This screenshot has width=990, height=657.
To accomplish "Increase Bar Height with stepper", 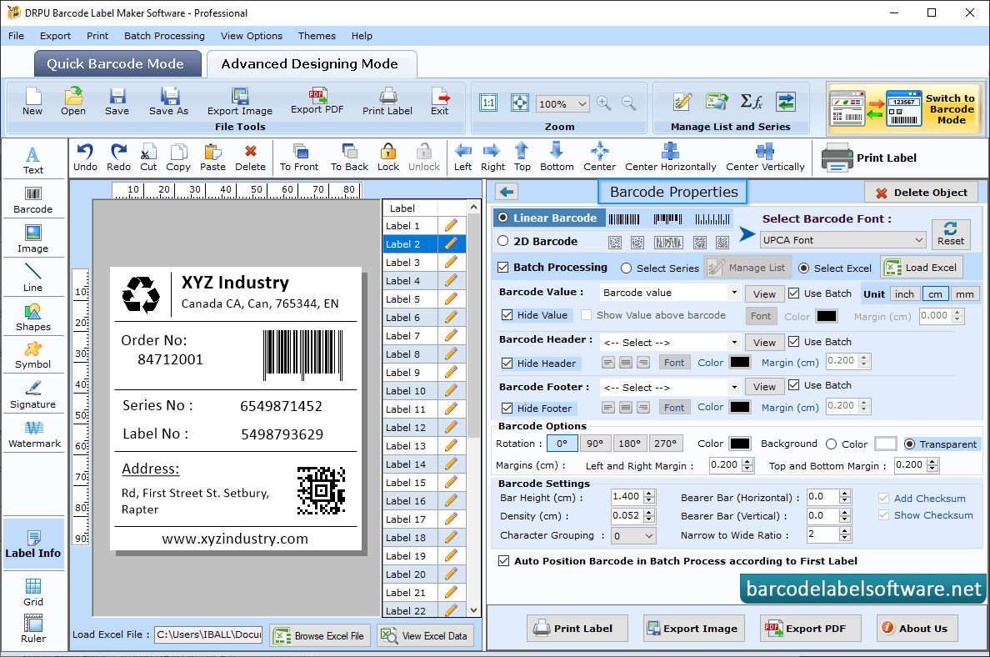I will coord(649,494).
